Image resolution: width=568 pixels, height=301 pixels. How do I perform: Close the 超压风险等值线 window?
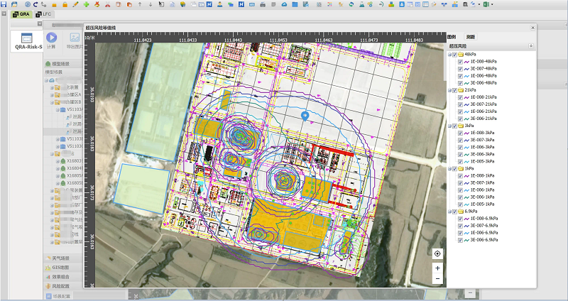(x=532, y=28)
